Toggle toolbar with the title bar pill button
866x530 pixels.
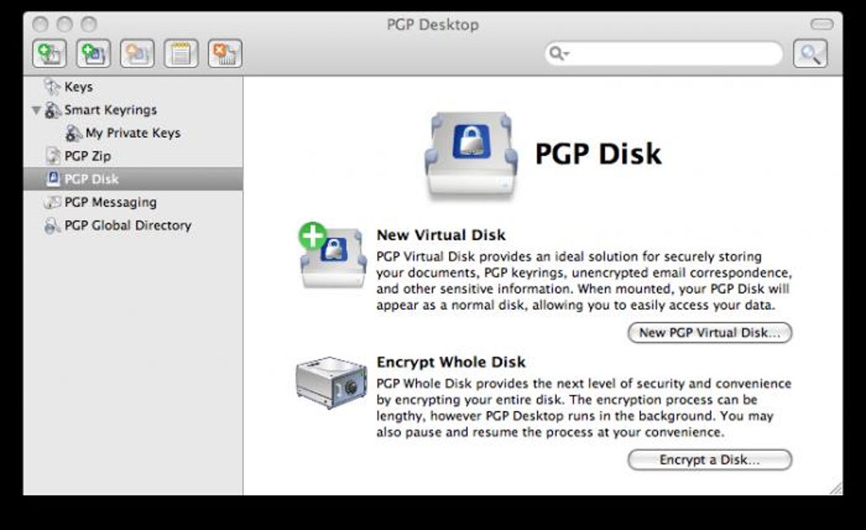pyautogui.click(x=822, y=25)
